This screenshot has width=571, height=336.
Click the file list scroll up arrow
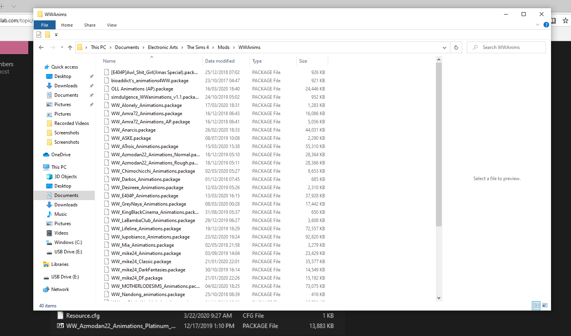pos(439,60)
